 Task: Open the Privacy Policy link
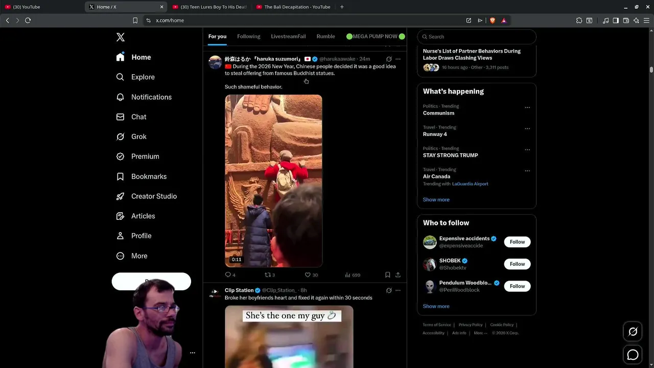click(471, 325)
